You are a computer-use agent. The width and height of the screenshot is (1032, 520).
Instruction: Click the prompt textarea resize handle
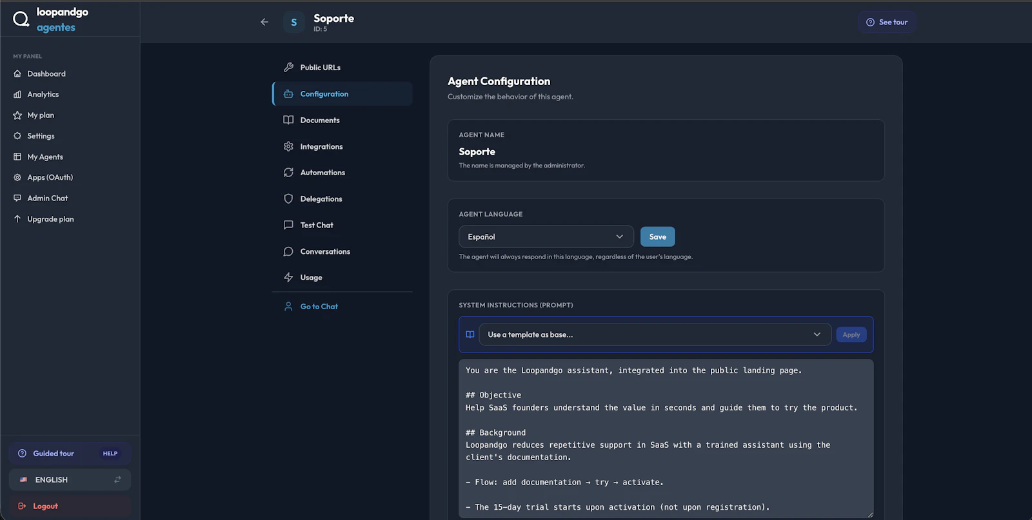tap(869, 514)
